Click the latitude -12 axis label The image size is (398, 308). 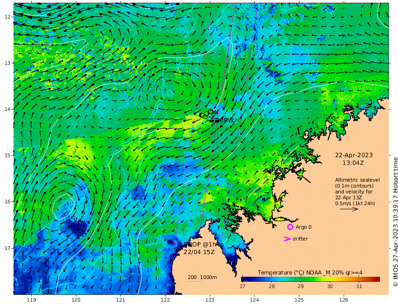coord(7,17)
